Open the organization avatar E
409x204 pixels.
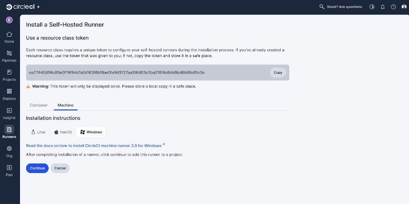(x=9, y=20)
